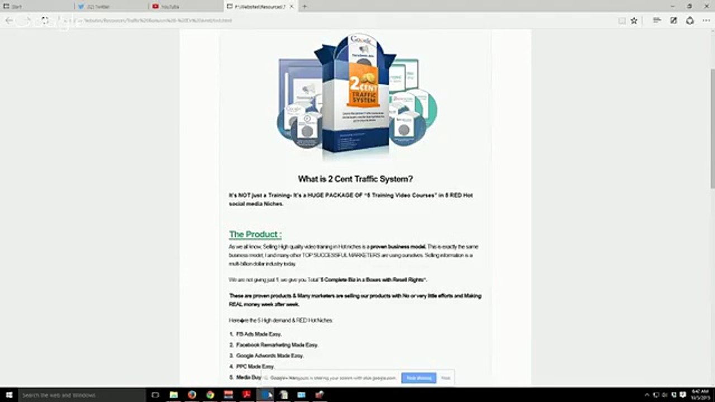Show hidden system tray icons chevron

point(647,395)
